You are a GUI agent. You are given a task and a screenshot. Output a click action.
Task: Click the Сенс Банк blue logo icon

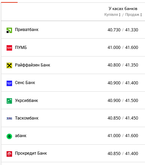point(9,83)
